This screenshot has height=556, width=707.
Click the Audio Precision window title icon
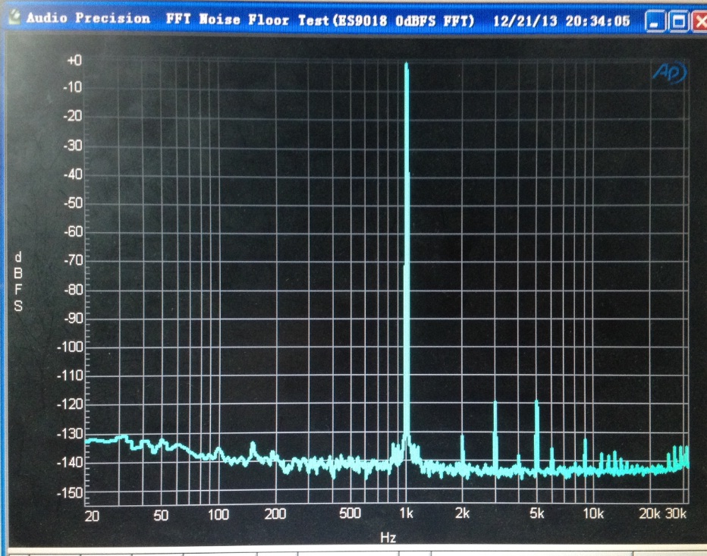14,17
